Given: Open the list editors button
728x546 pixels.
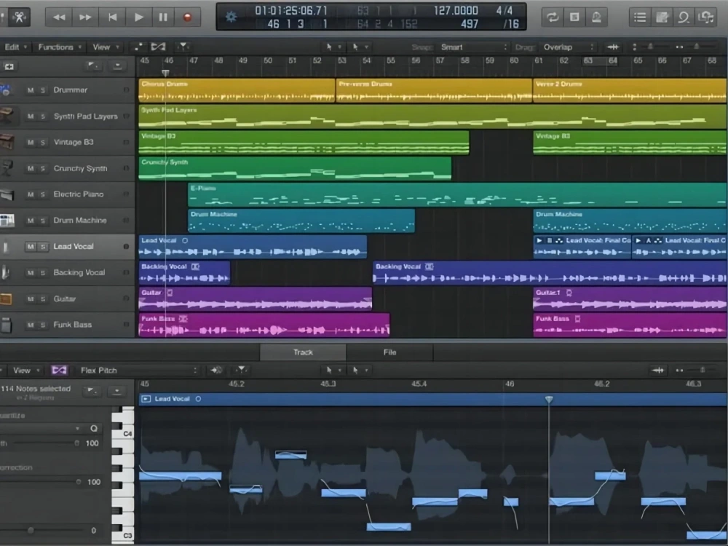Looking at the screenshot, I should [x=640, y=17].
